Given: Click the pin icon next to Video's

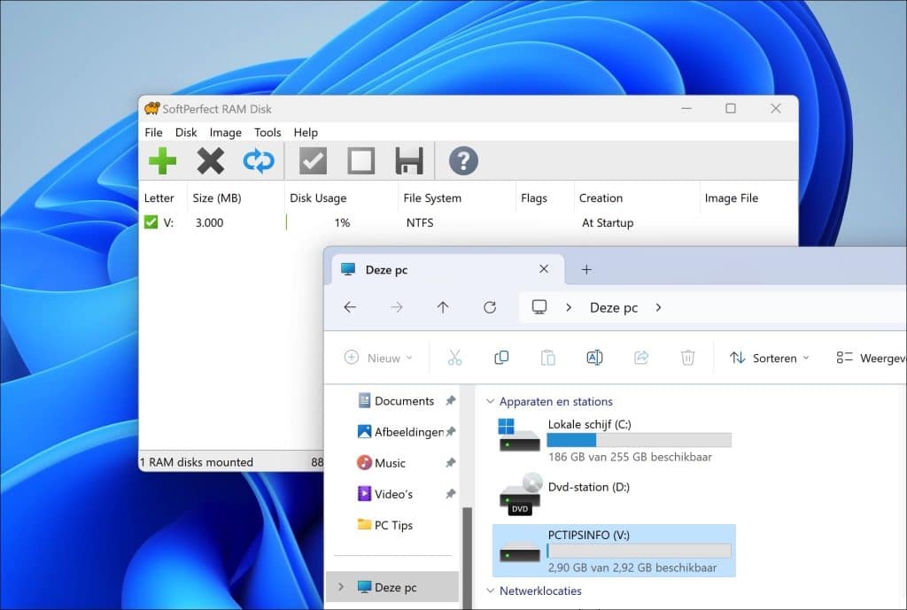Looking at the screenshot, I should 451,494.
